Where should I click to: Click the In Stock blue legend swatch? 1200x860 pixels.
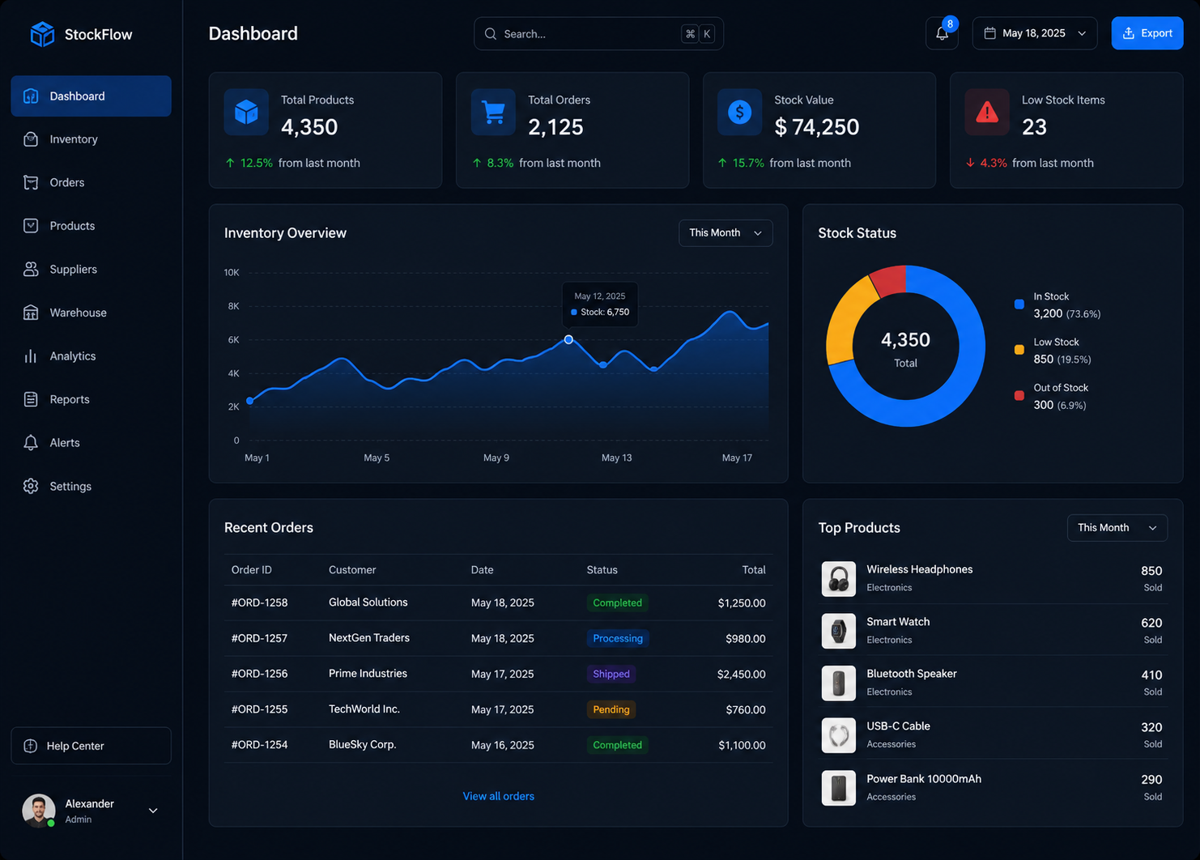point(1019,304)
